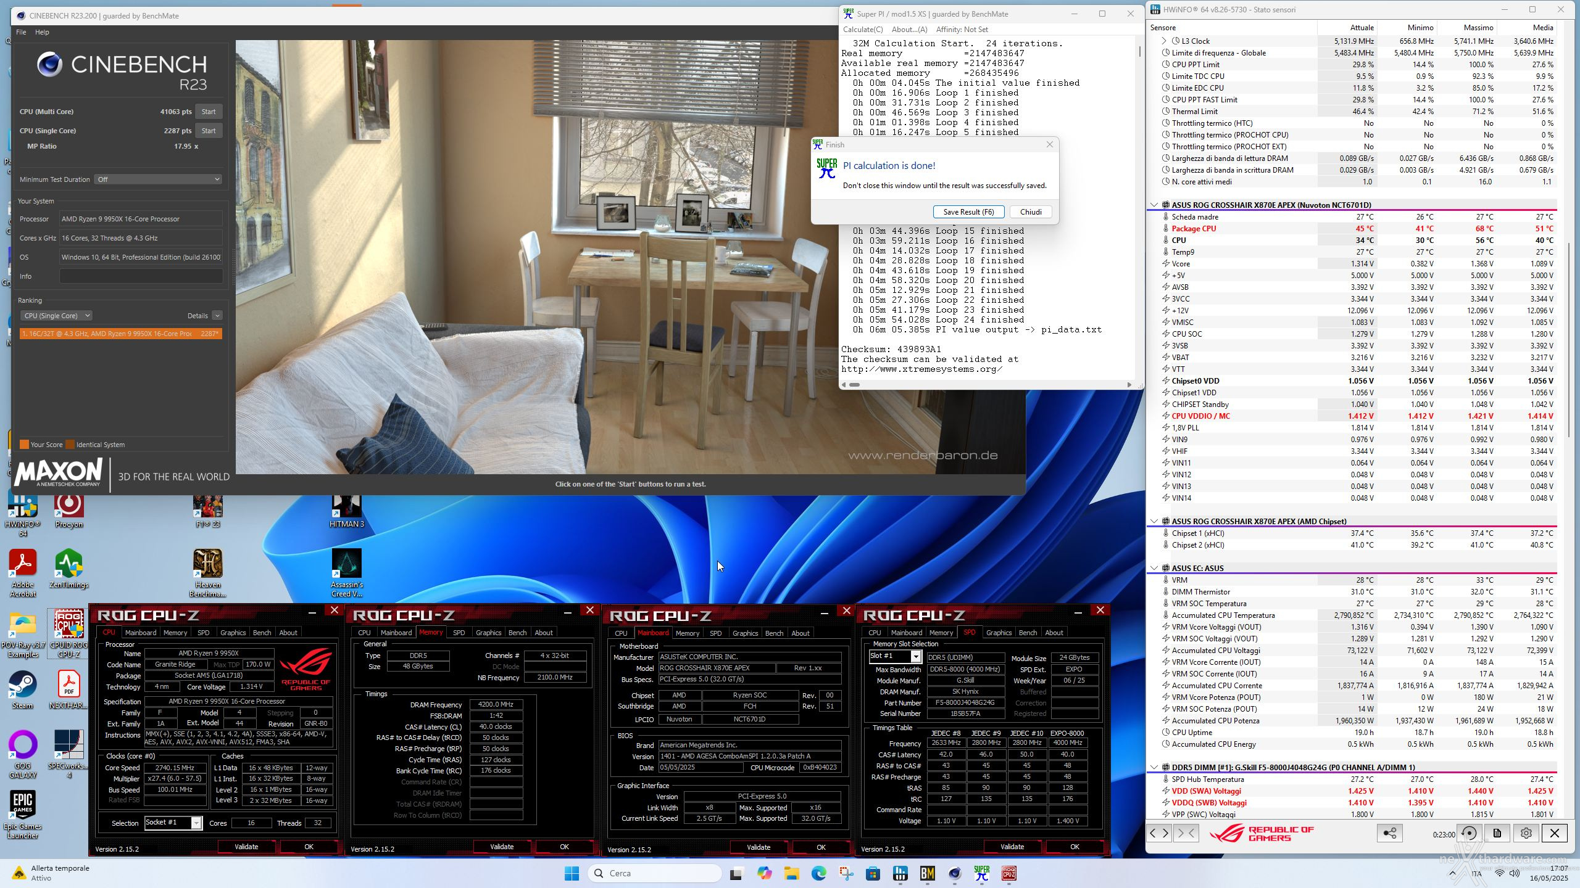The height and width of the screenshot is (888, 1580).
Task: Open Heaven Benchmark desktop shortcut
Action: pyautogui.click(x=208, y=573)
